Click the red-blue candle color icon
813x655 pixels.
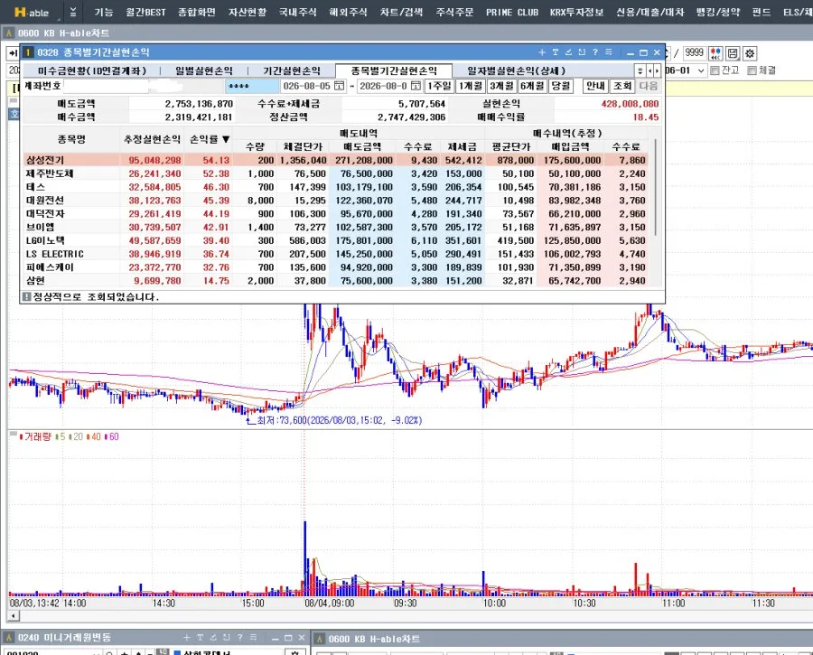(x=715, y=53)
